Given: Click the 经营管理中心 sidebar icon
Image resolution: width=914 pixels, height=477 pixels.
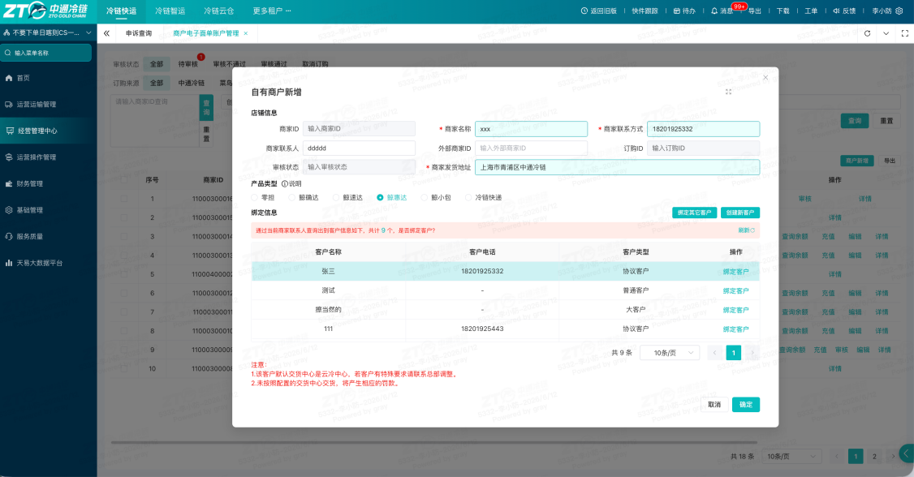Looking at the screenshot, I should click(x=10, y=131).
